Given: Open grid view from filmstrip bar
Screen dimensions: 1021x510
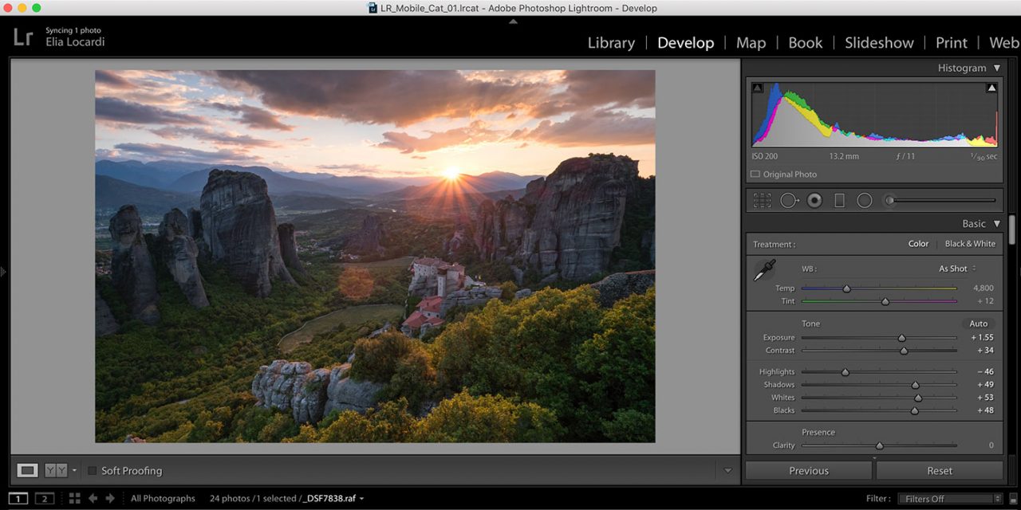Looking at the screenshot, I should tap(74, 498).
